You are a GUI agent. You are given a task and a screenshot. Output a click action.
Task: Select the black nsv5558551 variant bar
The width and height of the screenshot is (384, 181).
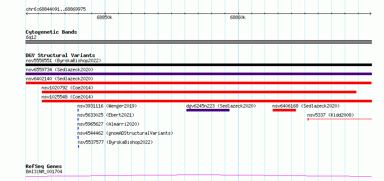pyautogui.click(x=198, y=65)
